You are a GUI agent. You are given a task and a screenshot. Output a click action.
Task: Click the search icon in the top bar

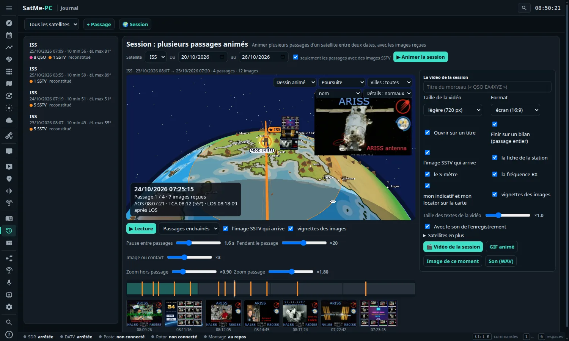[x=524, y=8]
